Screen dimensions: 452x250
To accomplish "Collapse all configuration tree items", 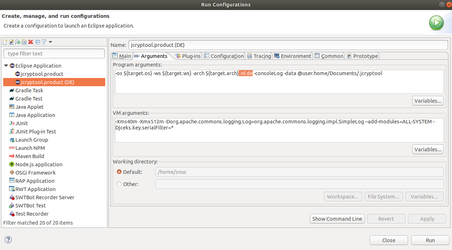I will (x=38, y=42).
